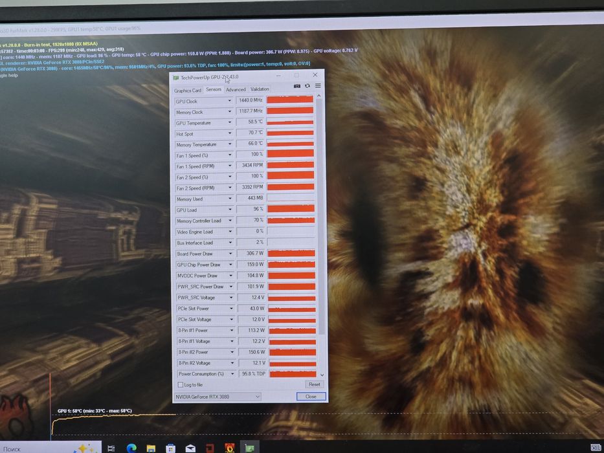The image size is (604, 453).
Task: Open Microsoft Store from the taskbar
Action: tap(171, 448)
